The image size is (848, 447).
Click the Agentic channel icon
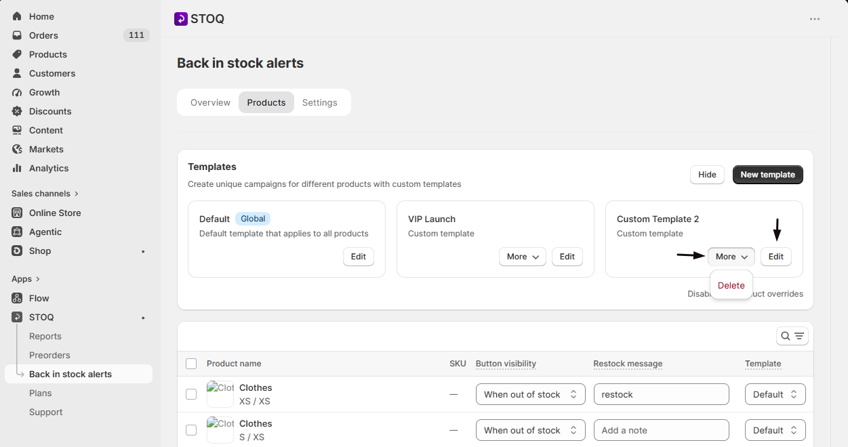[17, 232]
